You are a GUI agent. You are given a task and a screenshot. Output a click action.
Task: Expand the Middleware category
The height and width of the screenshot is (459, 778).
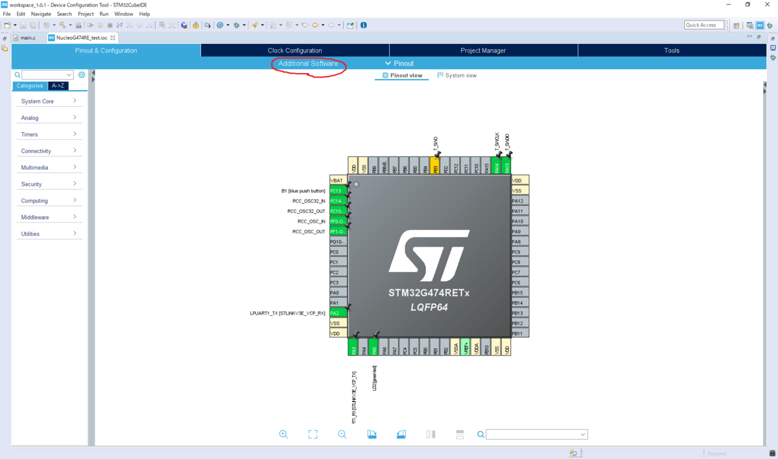pos(49,217)
